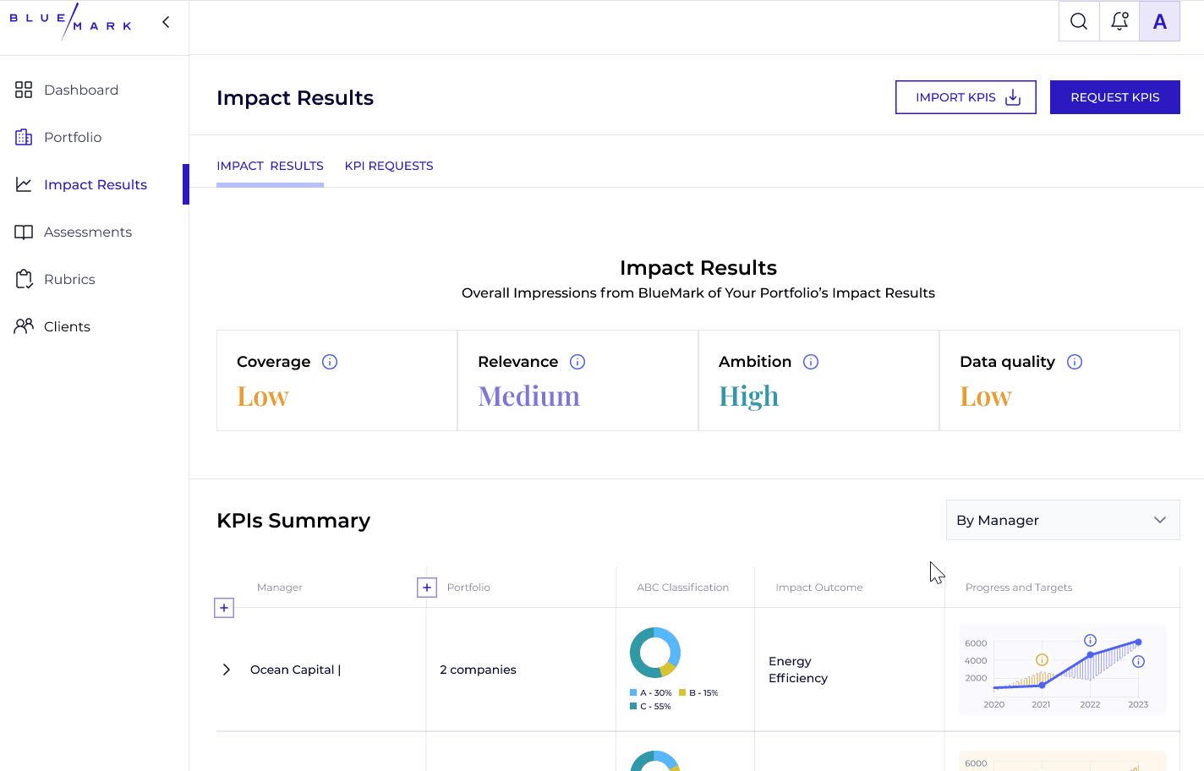Click the Import KPIs button
The image size is (1204, 771).
click(966, 97)
